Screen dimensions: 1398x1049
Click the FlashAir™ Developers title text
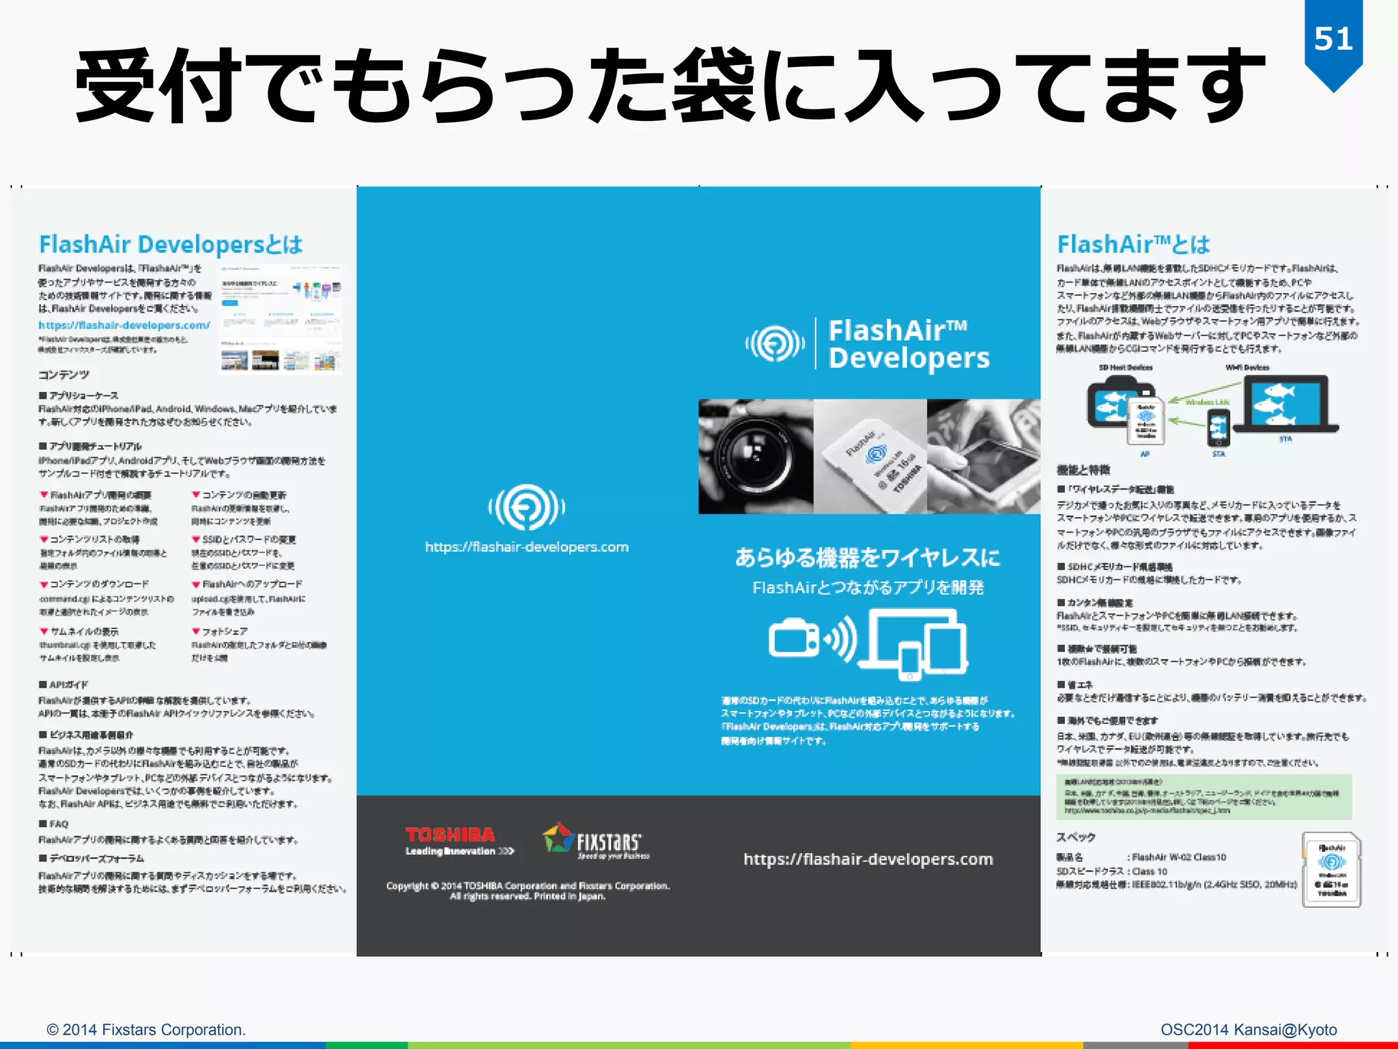pos(909,344)
